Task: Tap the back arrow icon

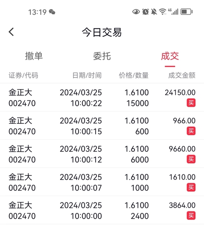Action: [11, 32]
